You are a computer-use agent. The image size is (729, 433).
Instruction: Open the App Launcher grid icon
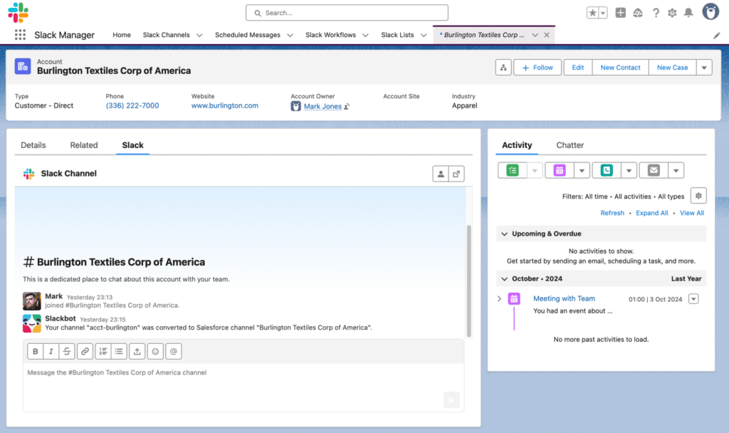click(20, 35)
